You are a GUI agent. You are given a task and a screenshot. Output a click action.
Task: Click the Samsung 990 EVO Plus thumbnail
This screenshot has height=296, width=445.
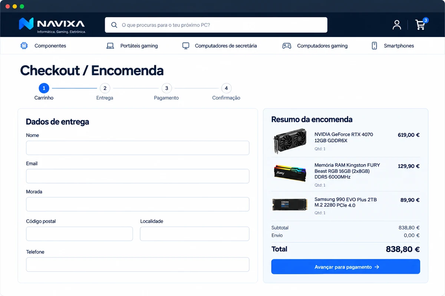290,205
